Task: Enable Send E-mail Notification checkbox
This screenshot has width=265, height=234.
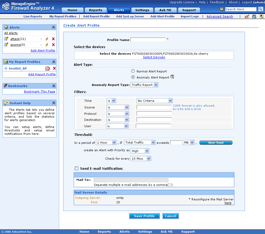Action: click(x=77, y=168)
